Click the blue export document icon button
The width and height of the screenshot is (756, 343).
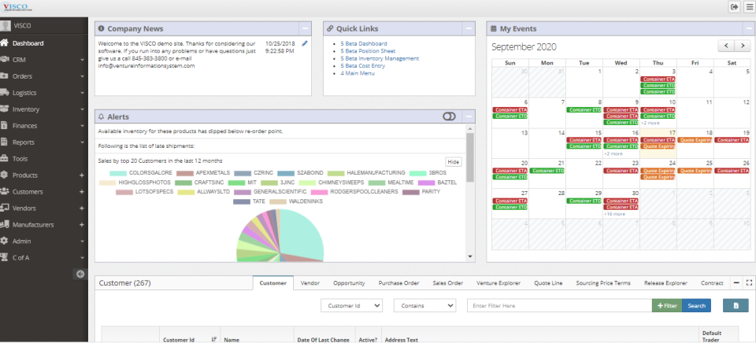point(736,305)
